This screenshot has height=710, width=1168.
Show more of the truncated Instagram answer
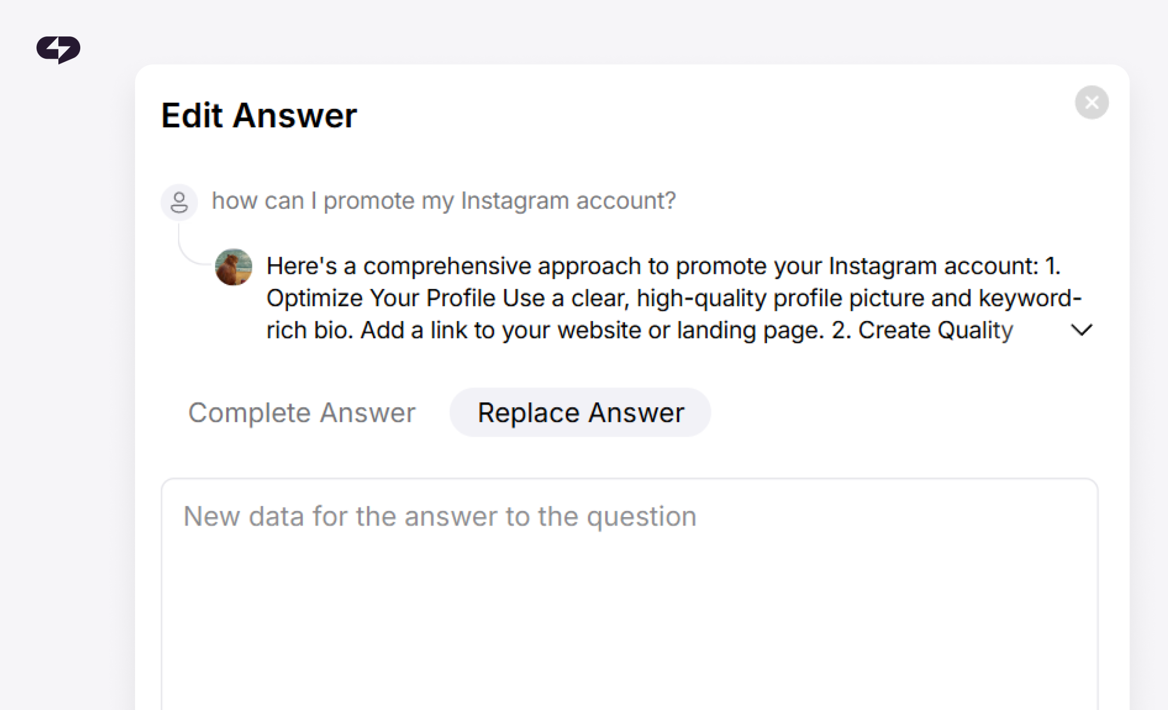pos(1082,330)
